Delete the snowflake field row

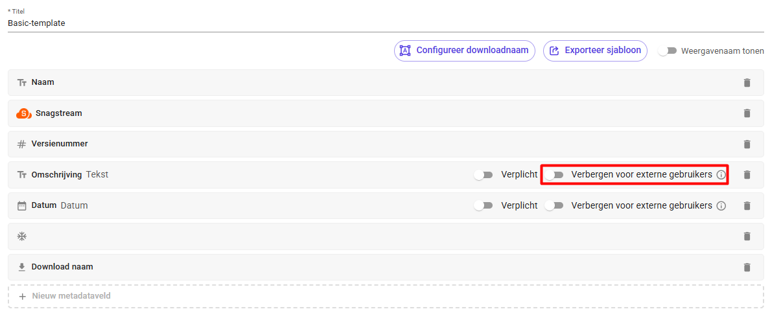pos(747,236)
